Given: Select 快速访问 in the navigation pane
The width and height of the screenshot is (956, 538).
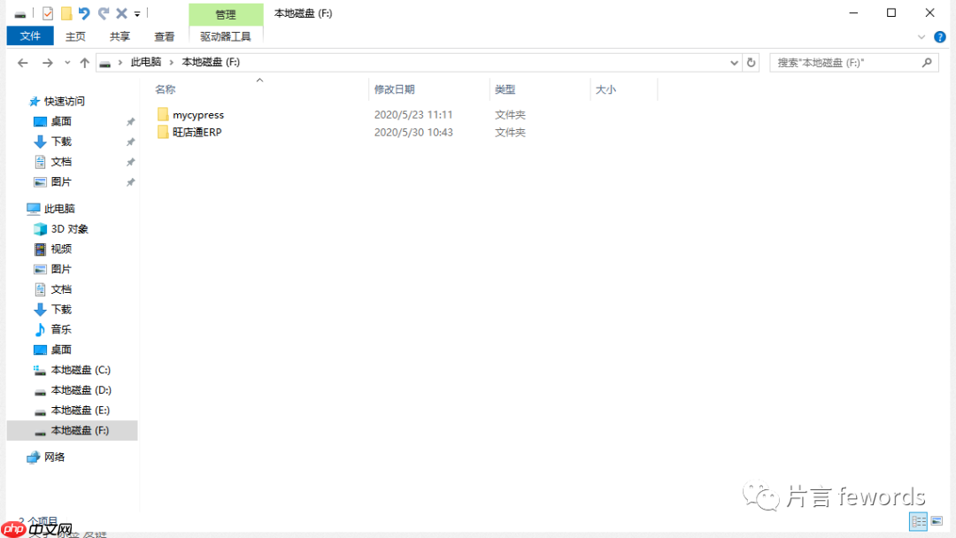Looking at the screenshot, I should point(64,101).
